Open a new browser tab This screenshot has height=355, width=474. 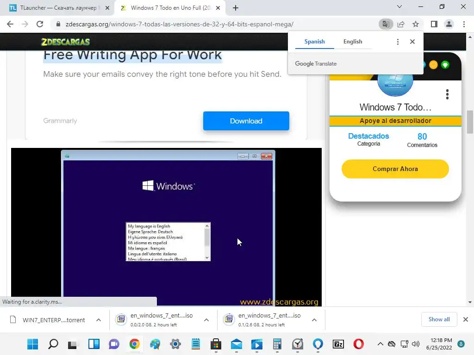[236, 8]
